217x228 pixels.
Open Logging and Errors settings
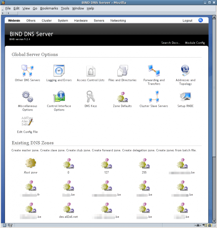pyautogui.click(x=59, y=71)
